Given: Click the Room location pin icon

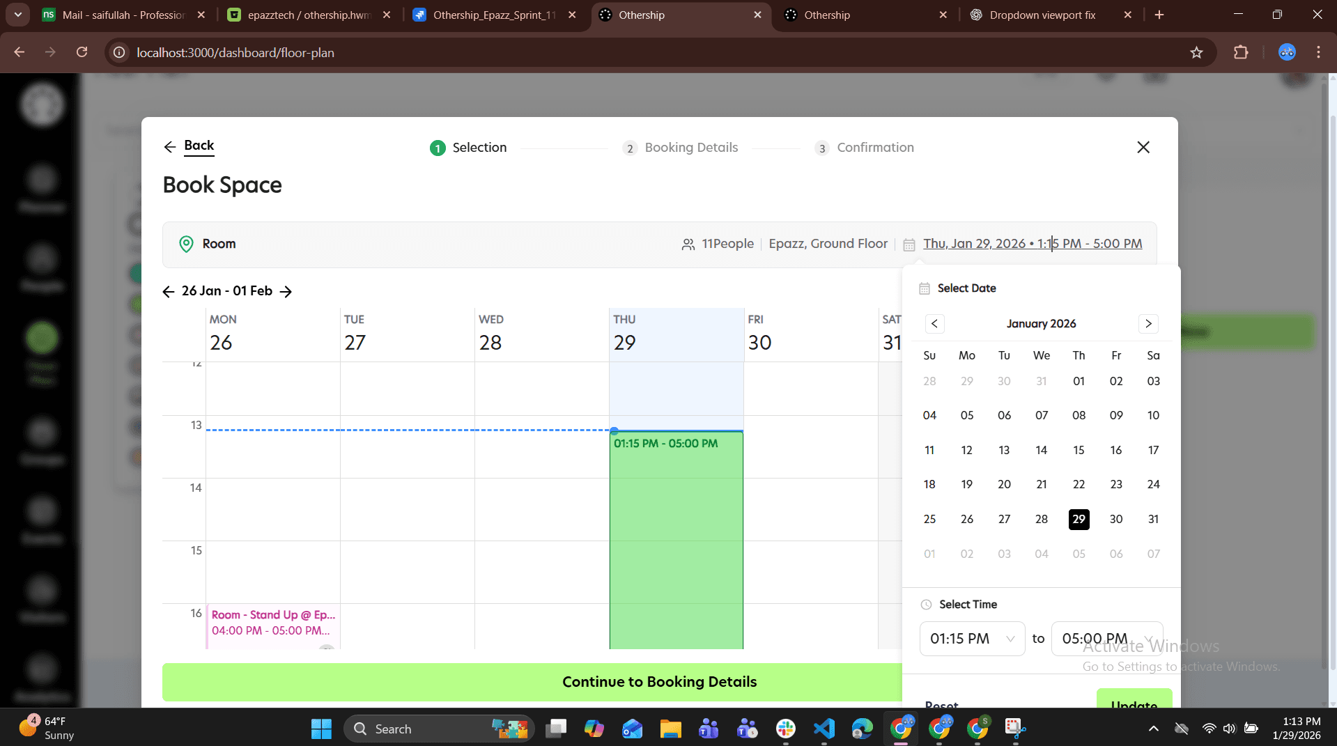Looking at the screenshot, I should (x=186, y=244).
